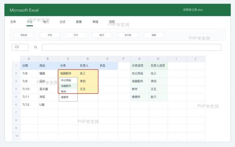The width and height of the screenshot is (235, 147).
Task: Open the 文件 tab
Action: (x=13, y=22)
